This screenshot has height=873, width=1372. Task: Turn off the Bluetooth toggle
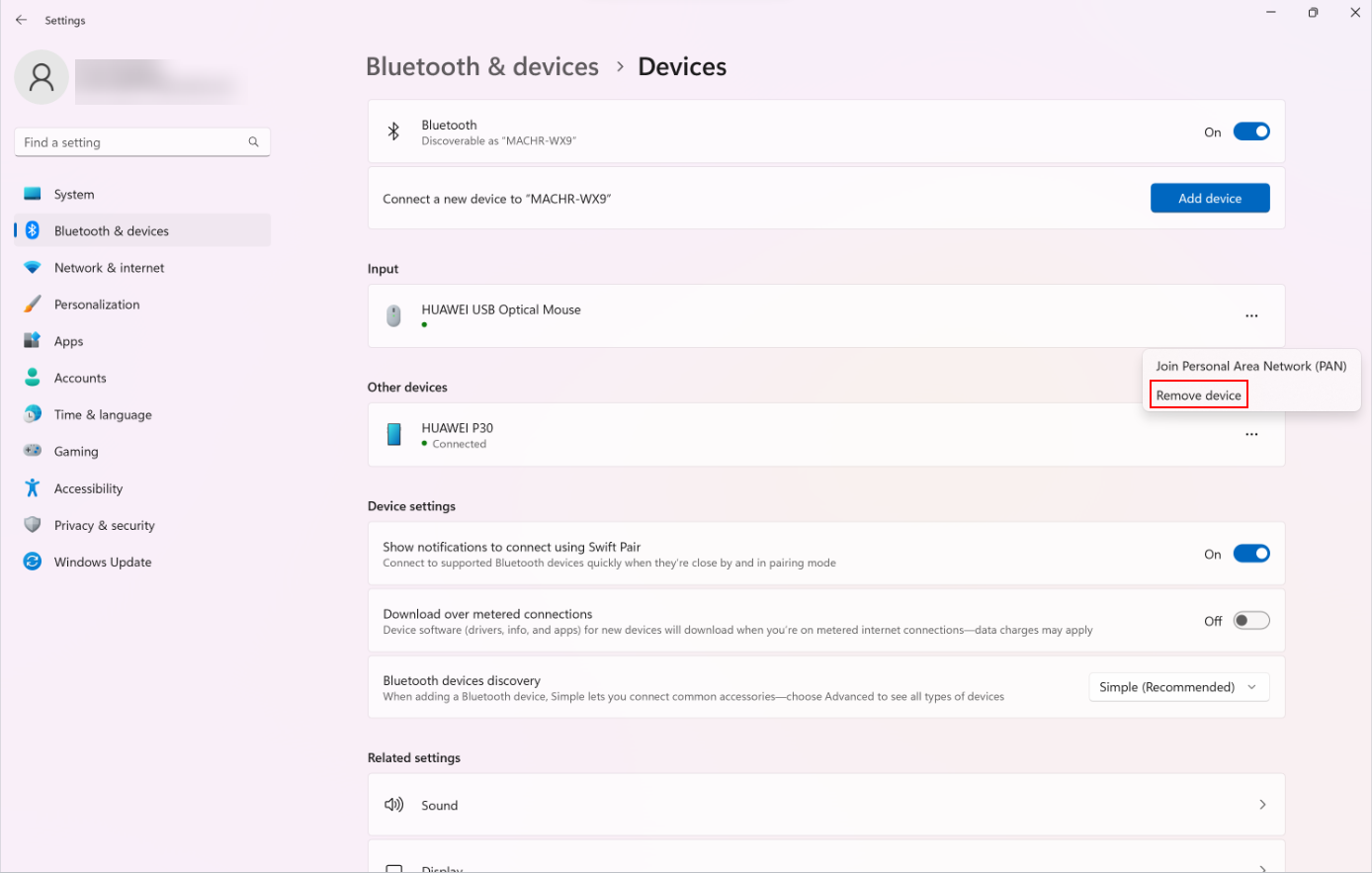tap(1251, 131)
